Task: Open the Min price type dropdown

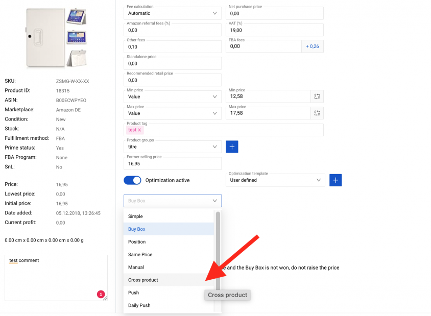Action: tap(173, 96)
